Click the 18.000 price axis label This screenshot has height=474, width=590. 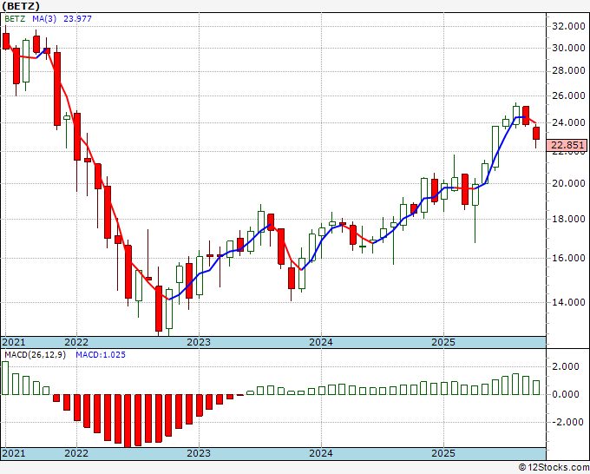[x=568, y=219]
